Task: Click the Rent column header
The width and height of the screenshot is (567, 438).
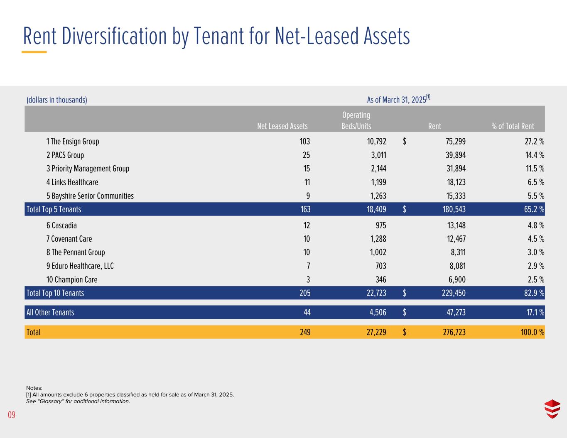Action: 434,126
